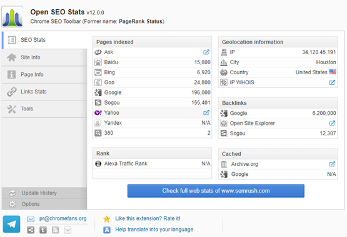347x237 pixels.
Task: Click the city value Houston
Action: [x=326, y=62]
